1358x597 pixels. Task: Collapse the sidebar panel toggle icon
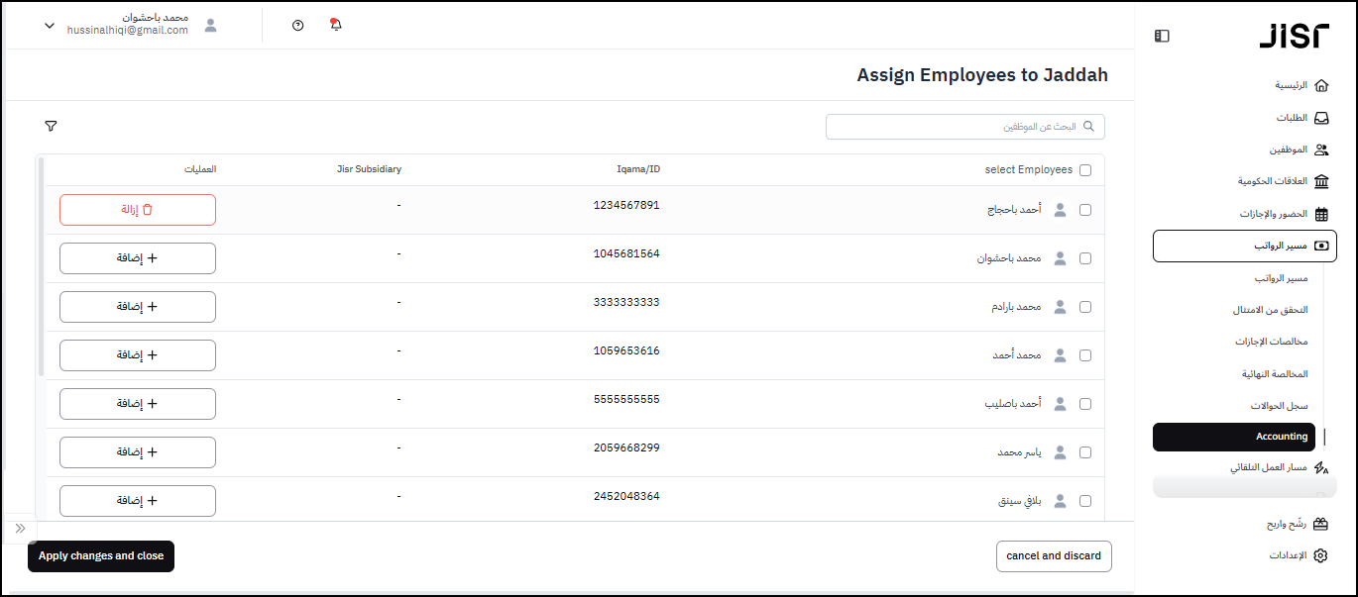(1162, 36)
